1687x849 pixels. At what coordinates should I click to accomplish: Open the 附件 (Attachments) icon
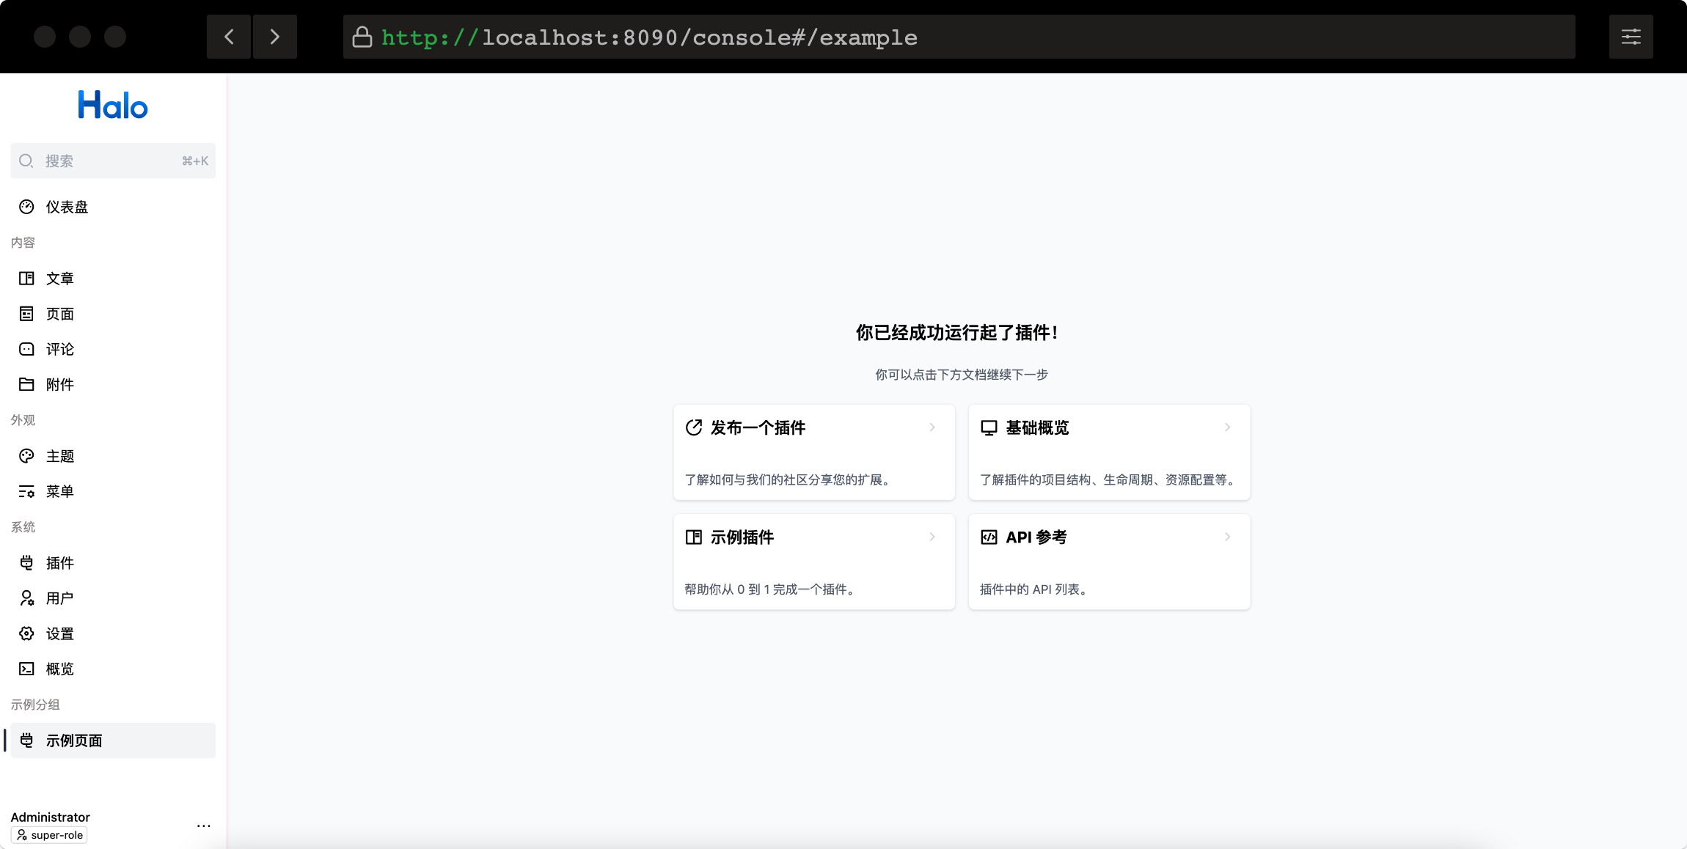click(26, 384)
